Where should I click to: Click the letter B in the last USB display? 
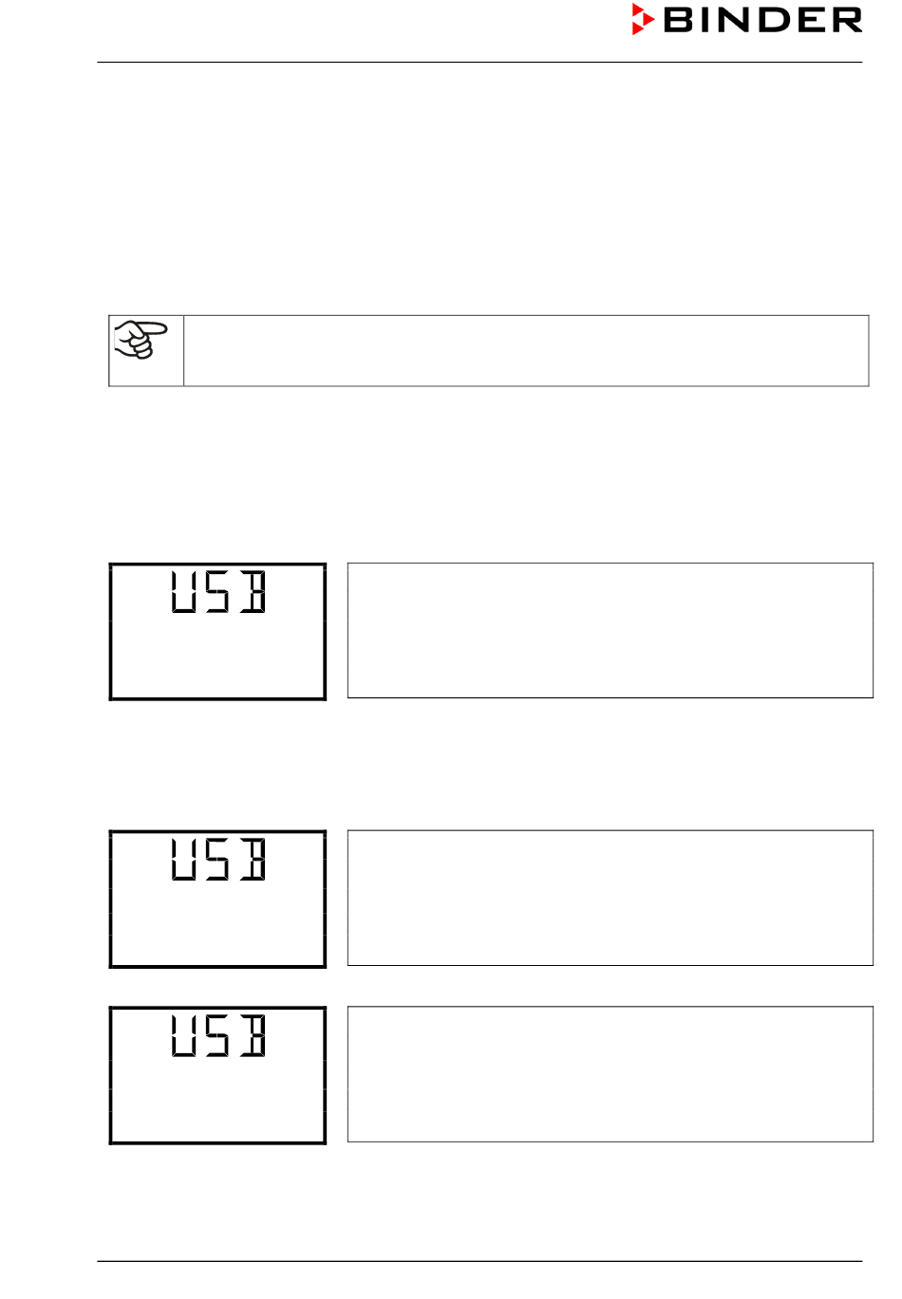[253, 1036]
